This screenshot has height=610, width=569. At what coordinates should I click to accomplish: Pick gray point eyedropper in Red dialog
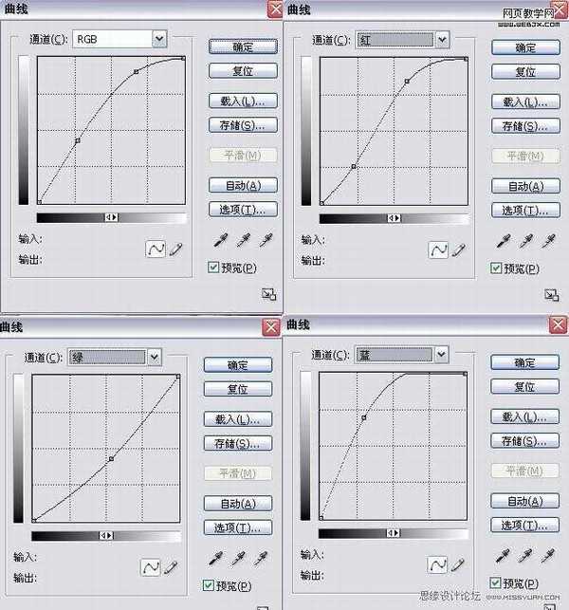(x=525, y=241)
